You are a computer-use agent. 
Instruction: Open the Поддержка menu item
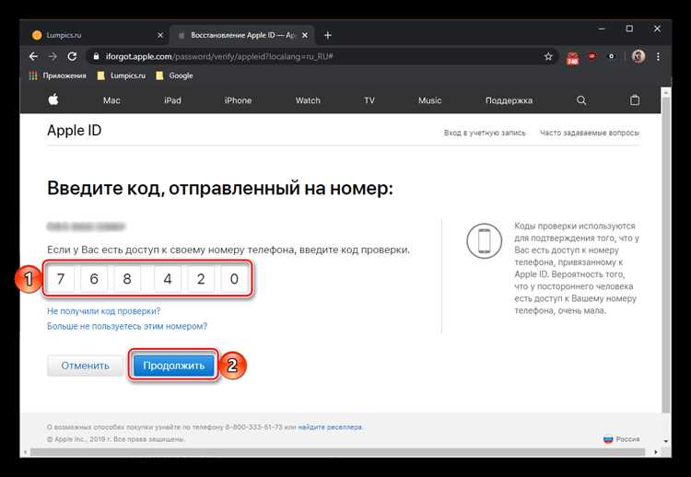coord(509,100)
